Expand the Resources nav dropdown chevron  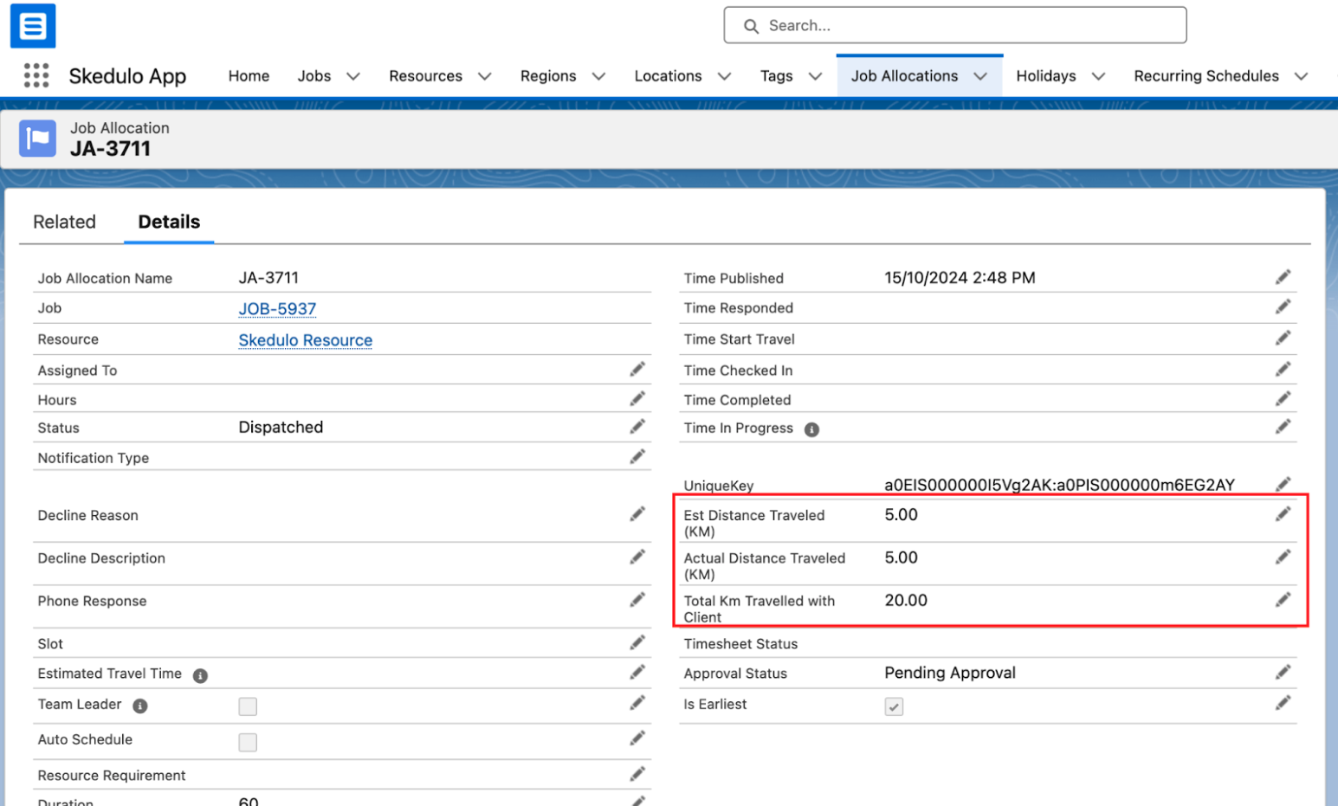[485, 76]
